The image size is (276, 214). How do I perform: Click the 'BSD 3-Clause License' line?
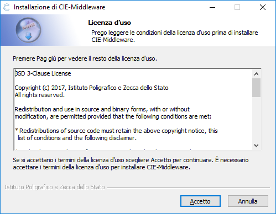(43, 73)
